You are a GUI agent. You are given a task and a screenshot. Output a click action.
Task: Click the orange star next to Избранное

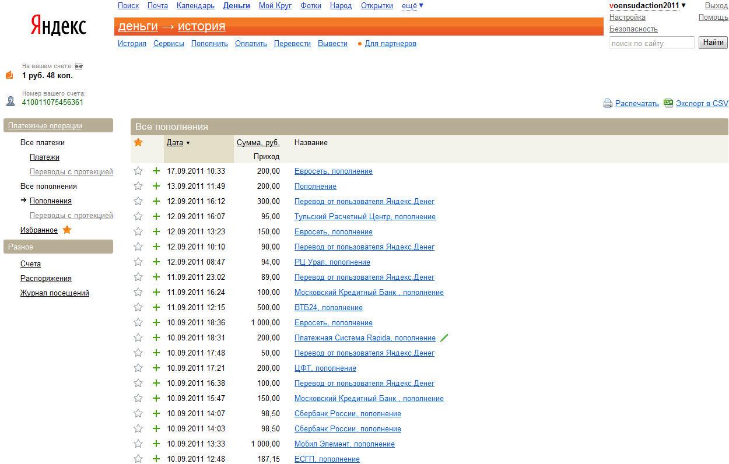(67, 230)
